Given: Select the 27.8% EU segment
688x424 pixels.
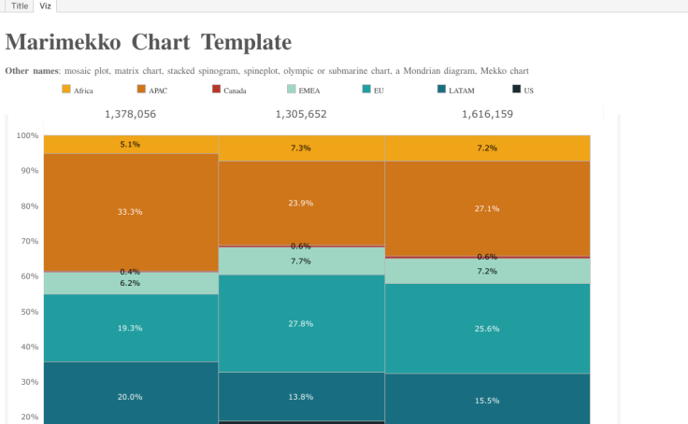Looking at the screenshot, I should click(301, 323).
